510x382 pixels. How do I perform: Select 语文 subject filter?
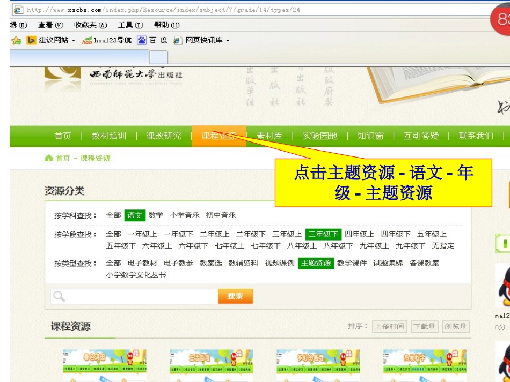pos(135,215)
